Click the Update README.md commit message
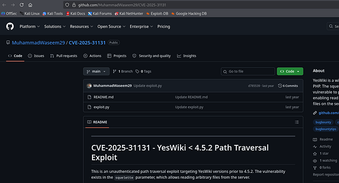This screenshot has height=183, width=339. point(191,97)
